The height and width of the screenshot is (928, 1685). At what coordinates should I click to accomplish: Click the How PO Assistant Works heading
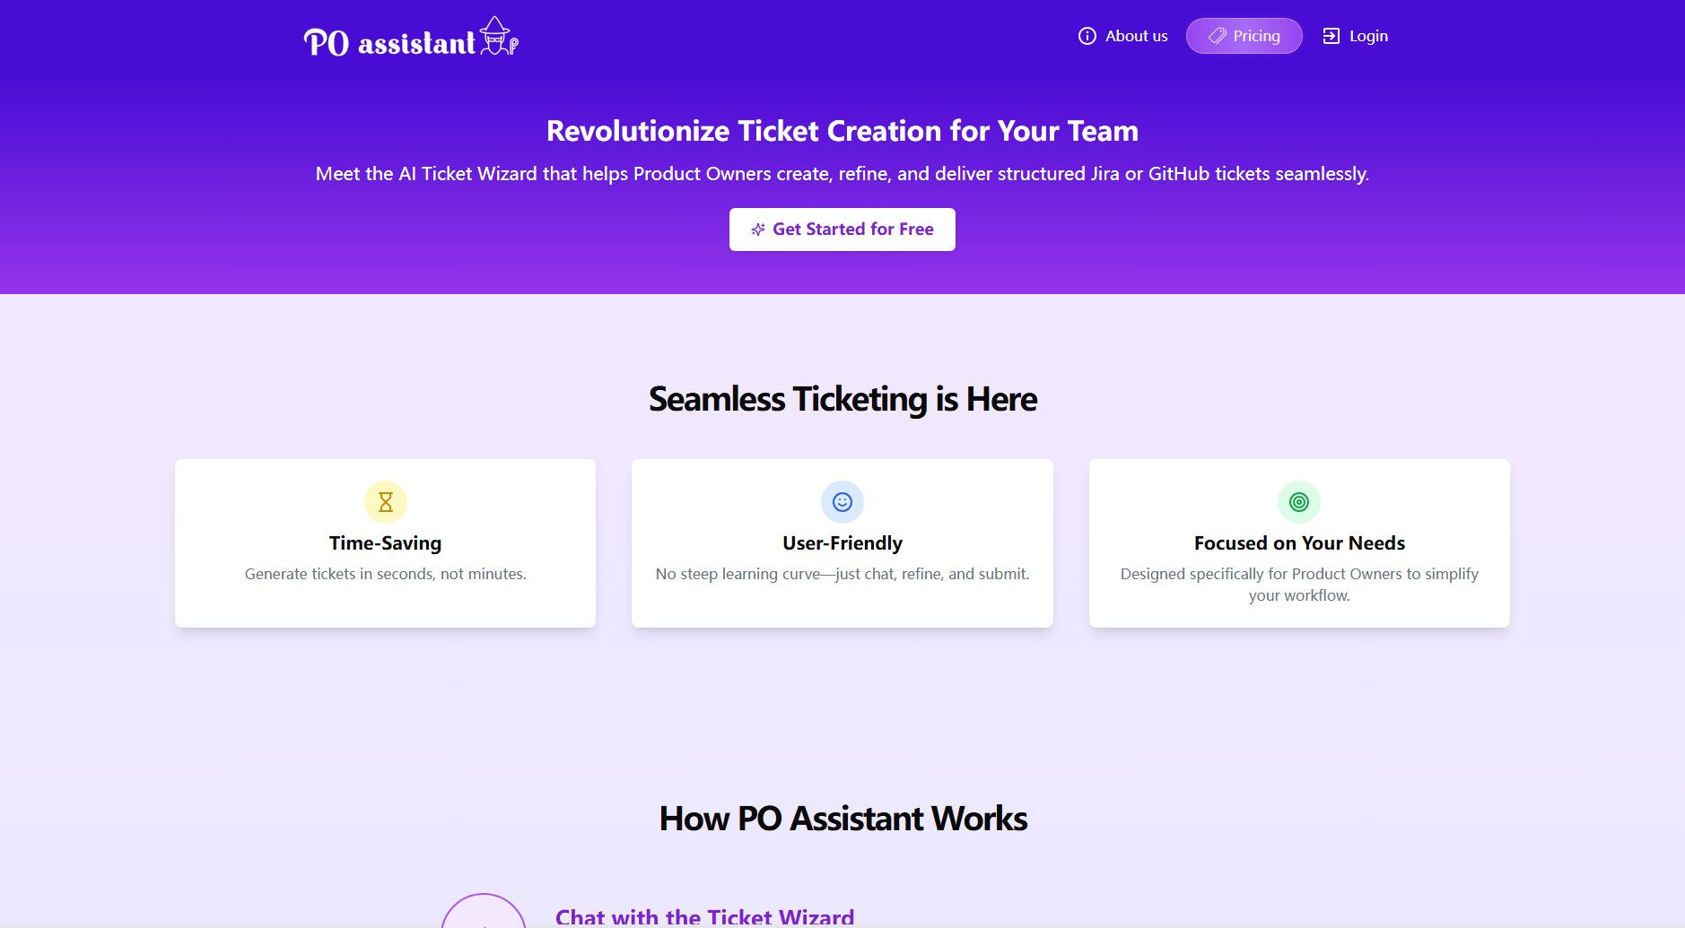(842, 819)
